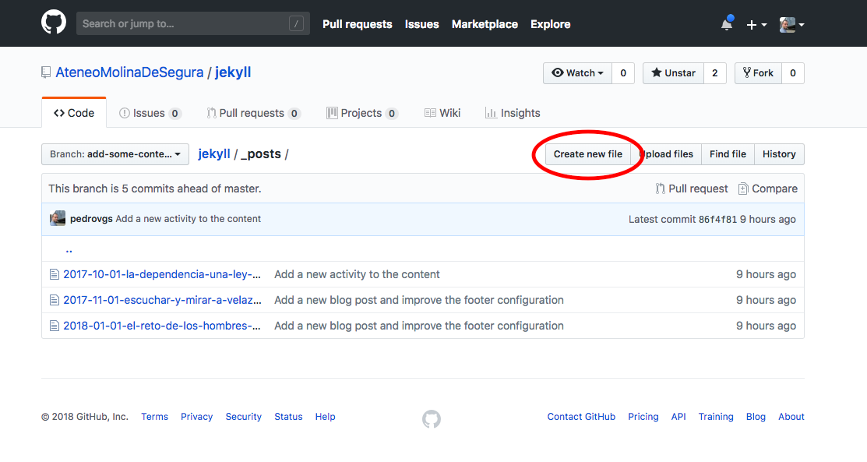867x462 pixels.
Task: Open Training footer link
Action: 716,417
